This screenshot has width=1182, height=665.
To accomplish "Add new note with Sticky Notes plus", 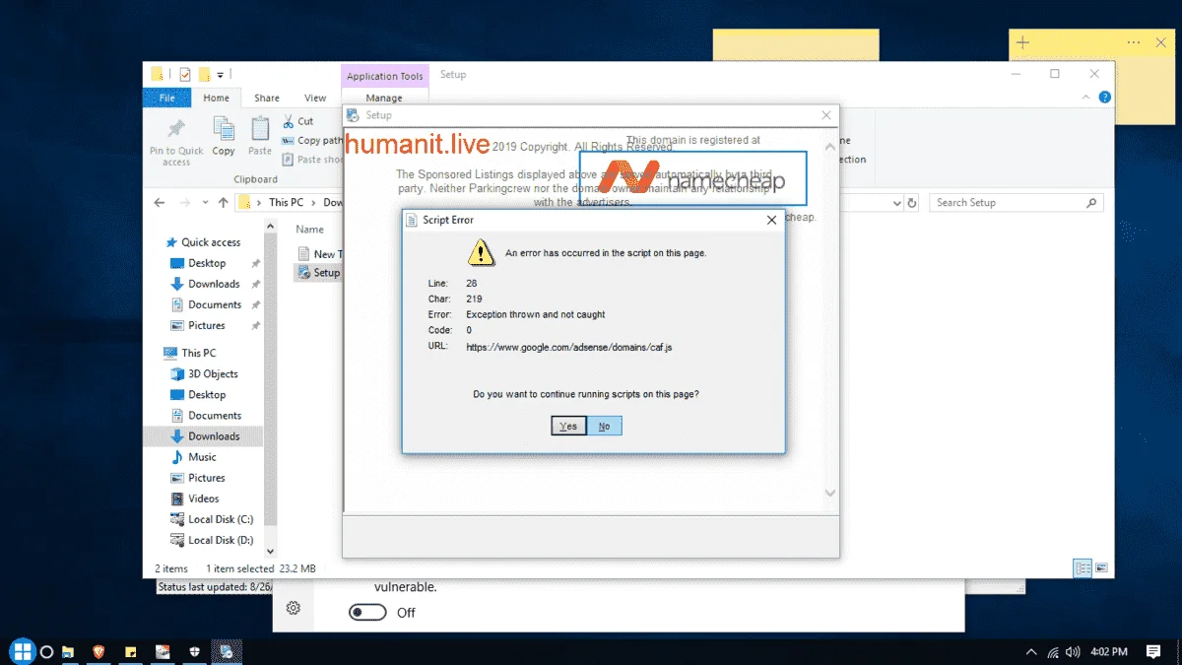I will point(1022,42).
